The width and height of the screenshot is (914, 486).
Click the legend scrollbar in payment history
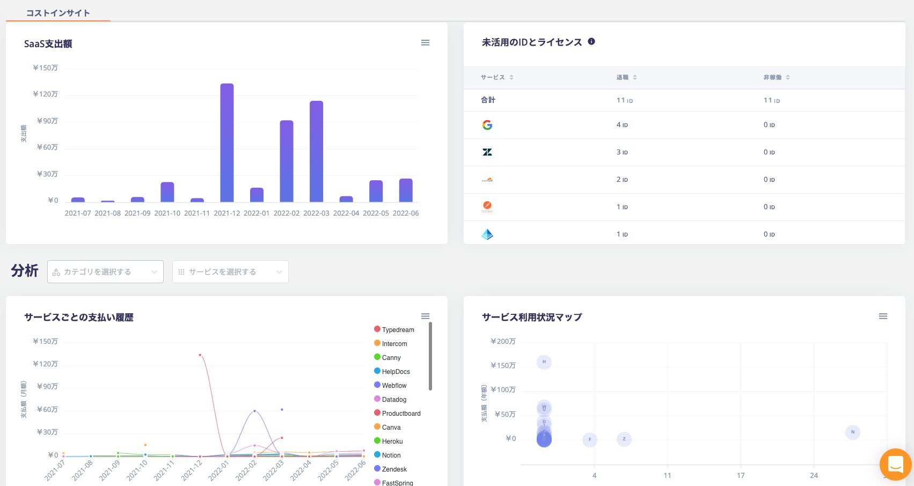[x=430, y=356]
